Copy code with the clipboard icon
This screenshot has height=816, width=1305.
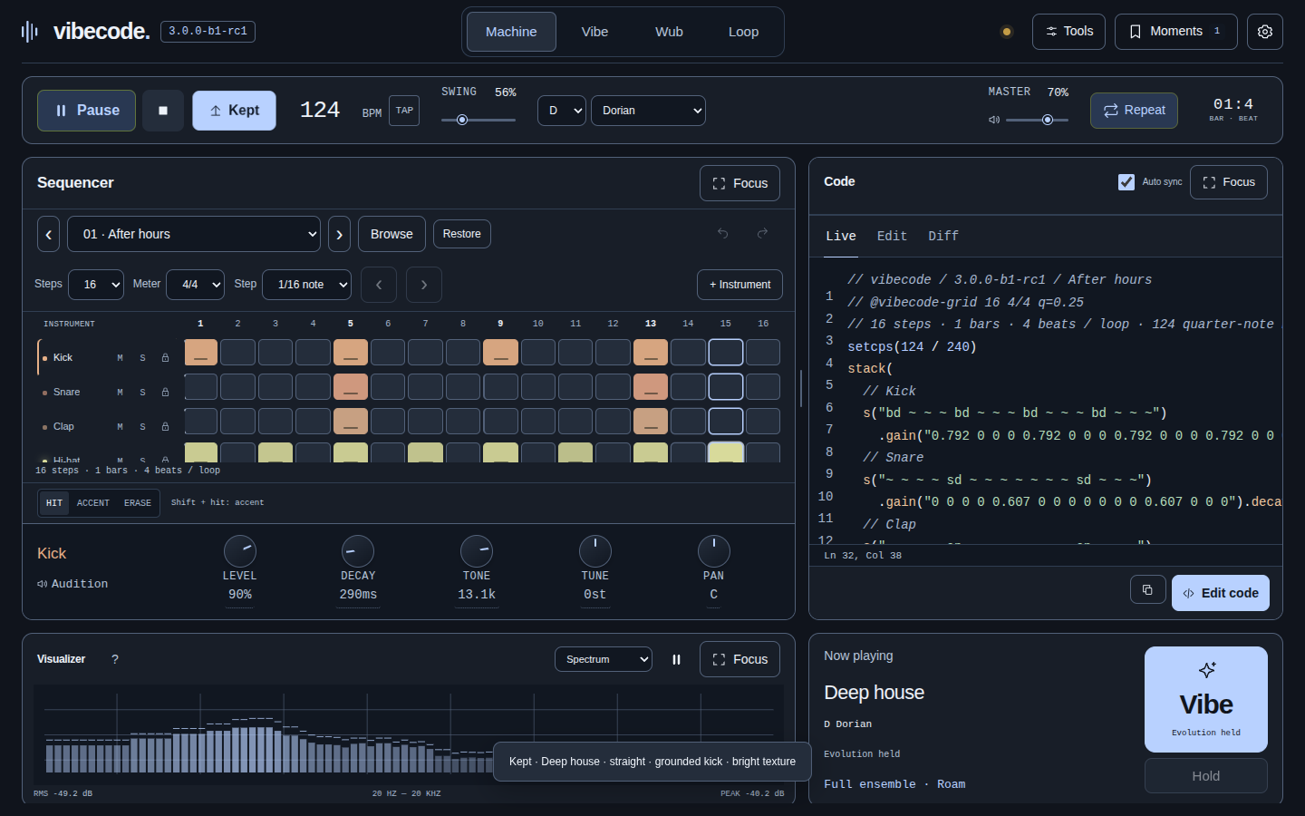1147,590
